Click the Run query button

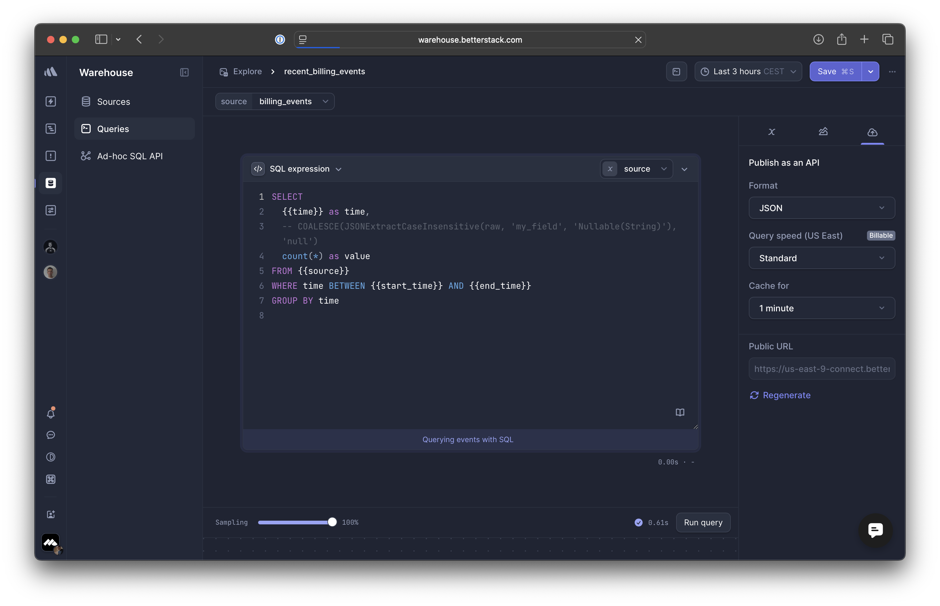tap(703, 522)
